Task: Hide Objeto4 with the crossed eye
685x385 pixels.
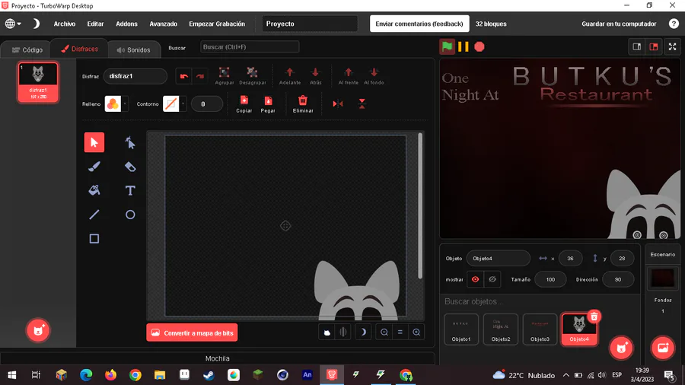Action: click(x=492, y=279)
